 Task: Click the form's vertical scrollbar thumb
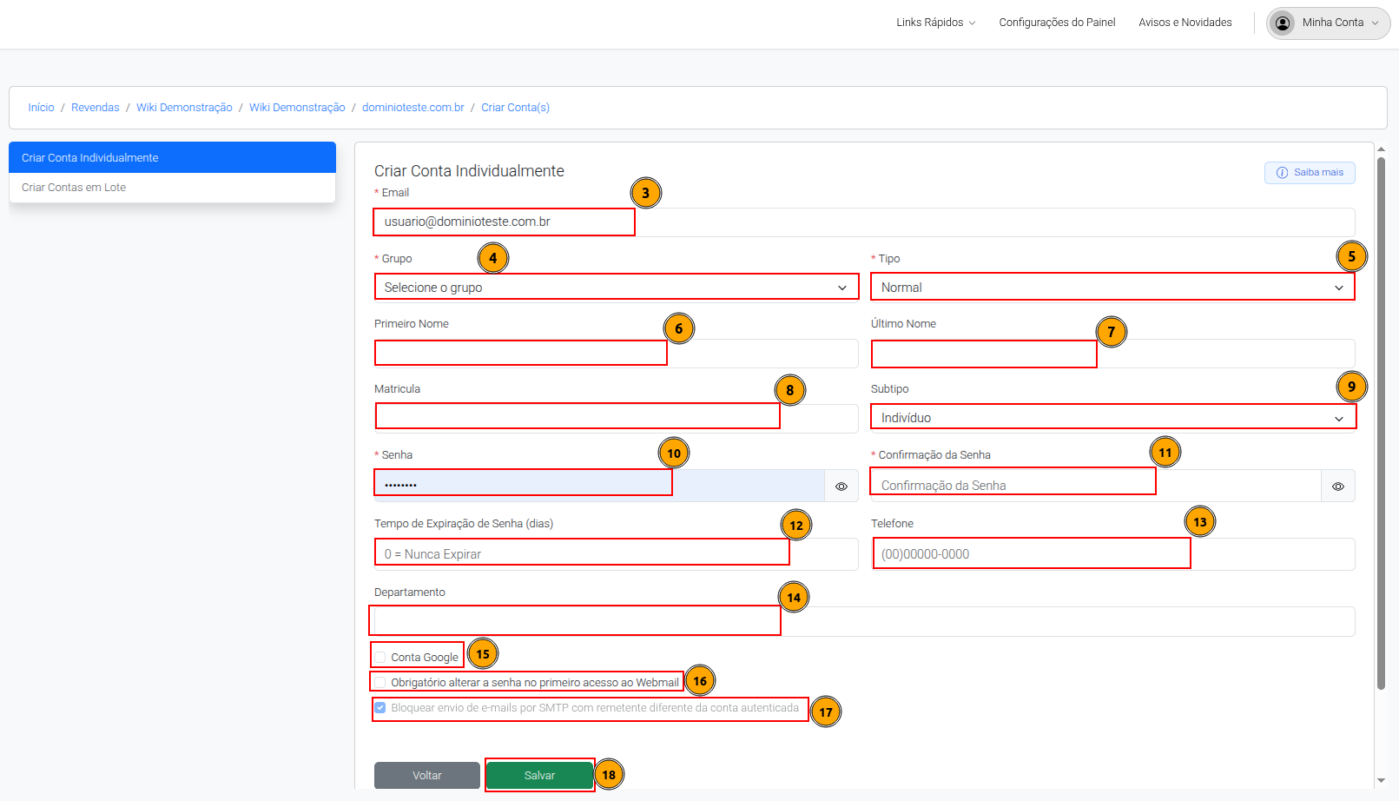(x=1381, y=424)
